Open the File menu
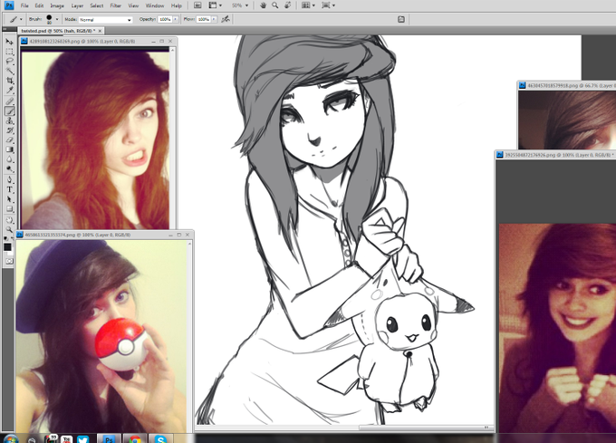 (24, 5)
